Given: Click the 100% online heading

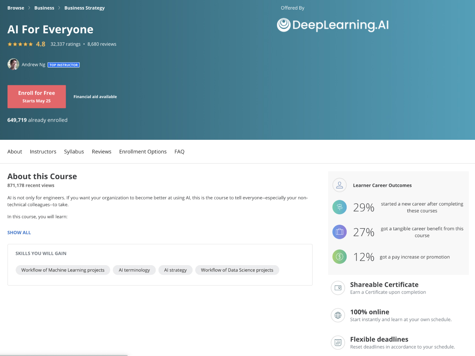Looking at the screenshot, I should [370, 312].
